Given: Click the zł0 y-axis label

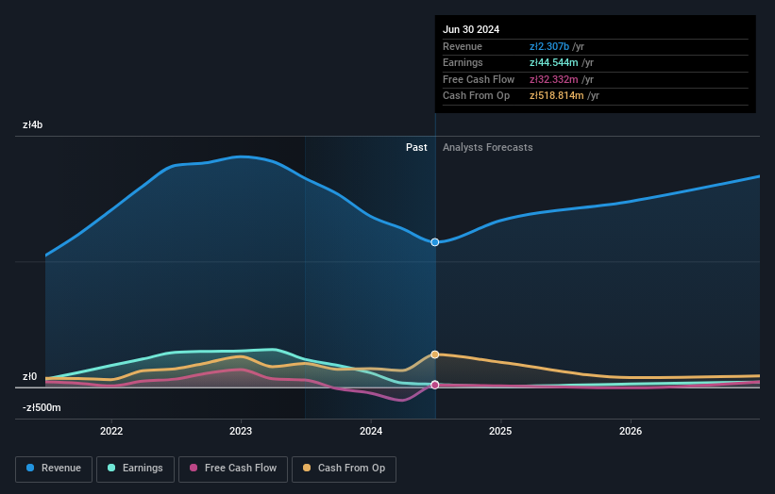Looking at the screenshot, I should (29, 376).
